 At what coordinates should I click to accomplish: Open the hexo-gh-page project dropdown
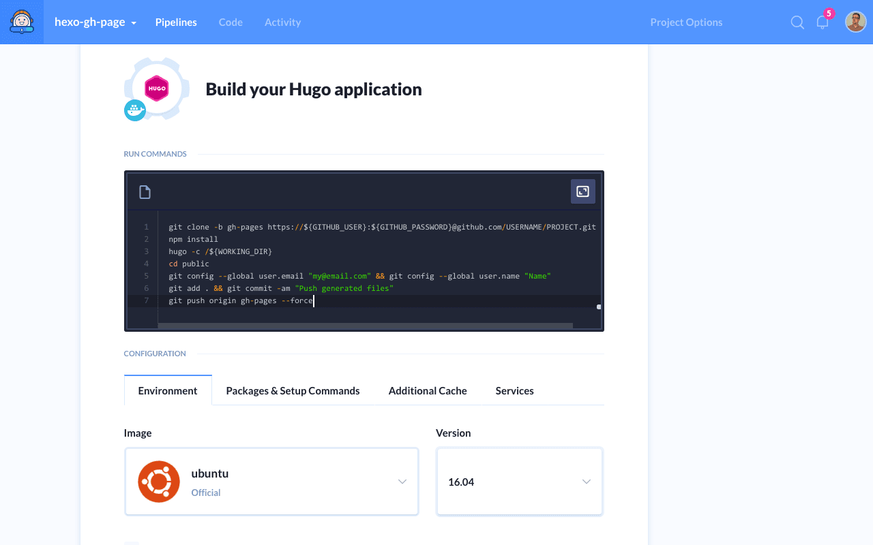95,22
